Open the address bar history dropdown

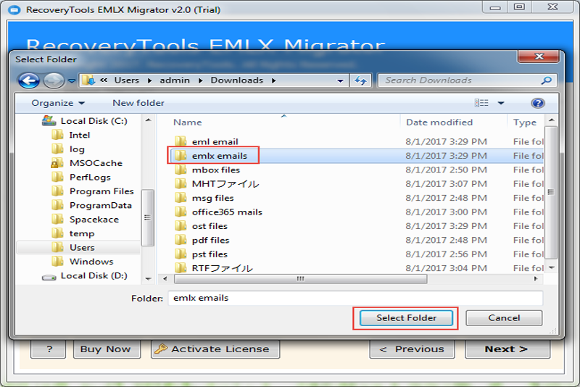(340, 80)
